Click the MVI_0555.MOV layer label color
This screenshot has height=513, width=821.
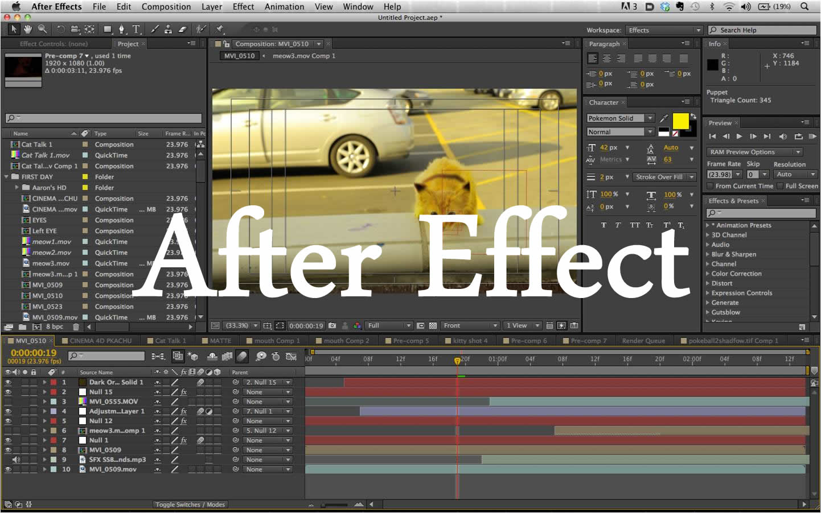pos(54,402)
